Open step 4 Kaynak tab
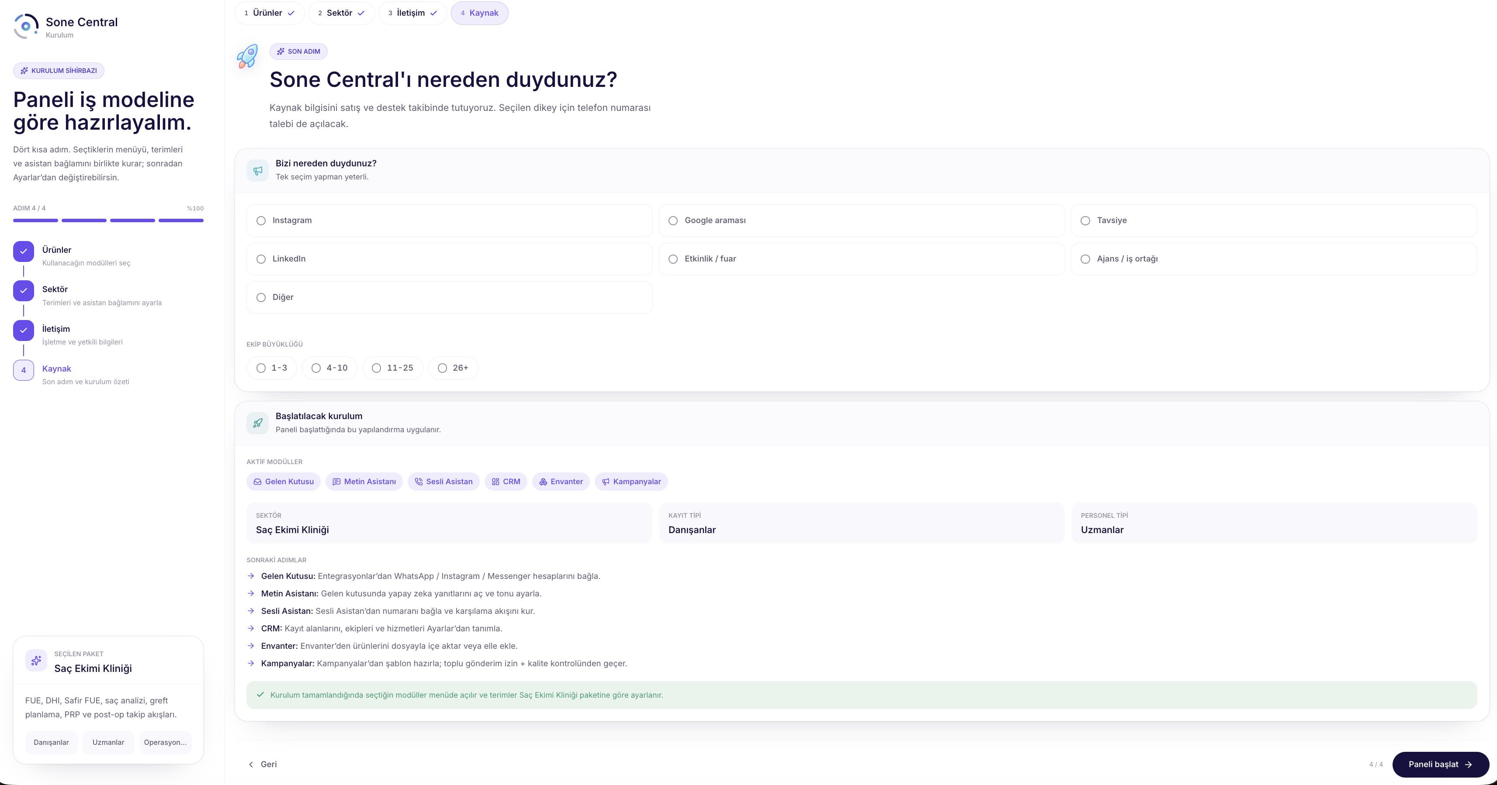This screenshot has height=785, width=1497. [x=479, y=13]
